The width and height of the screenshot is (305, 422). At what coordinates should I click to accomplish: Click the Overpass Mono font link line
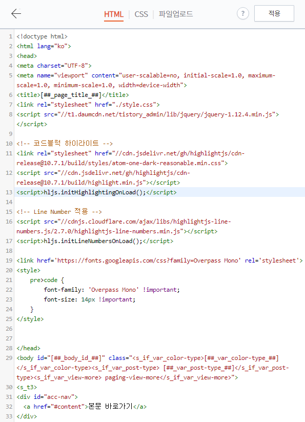[x=160, y=260]
